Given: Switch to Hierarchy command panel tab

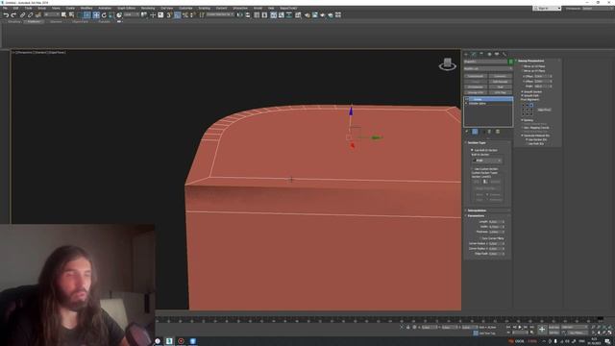Looking at the screenshot, I should click(x=481, y=54).
